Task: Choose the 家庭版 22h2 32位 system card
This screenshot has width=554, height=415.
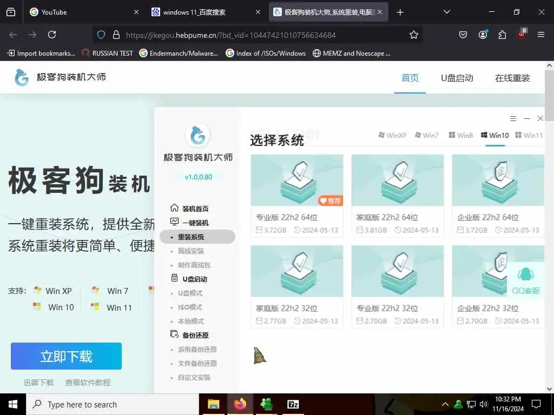Action: point(297,286)
